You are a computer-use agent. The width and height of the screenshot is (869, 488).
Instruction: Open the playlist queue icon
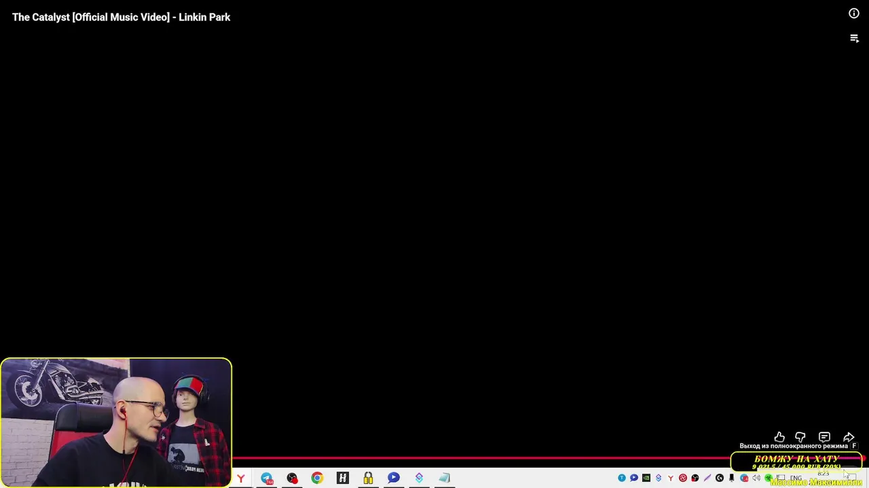[x=855, y=39]
